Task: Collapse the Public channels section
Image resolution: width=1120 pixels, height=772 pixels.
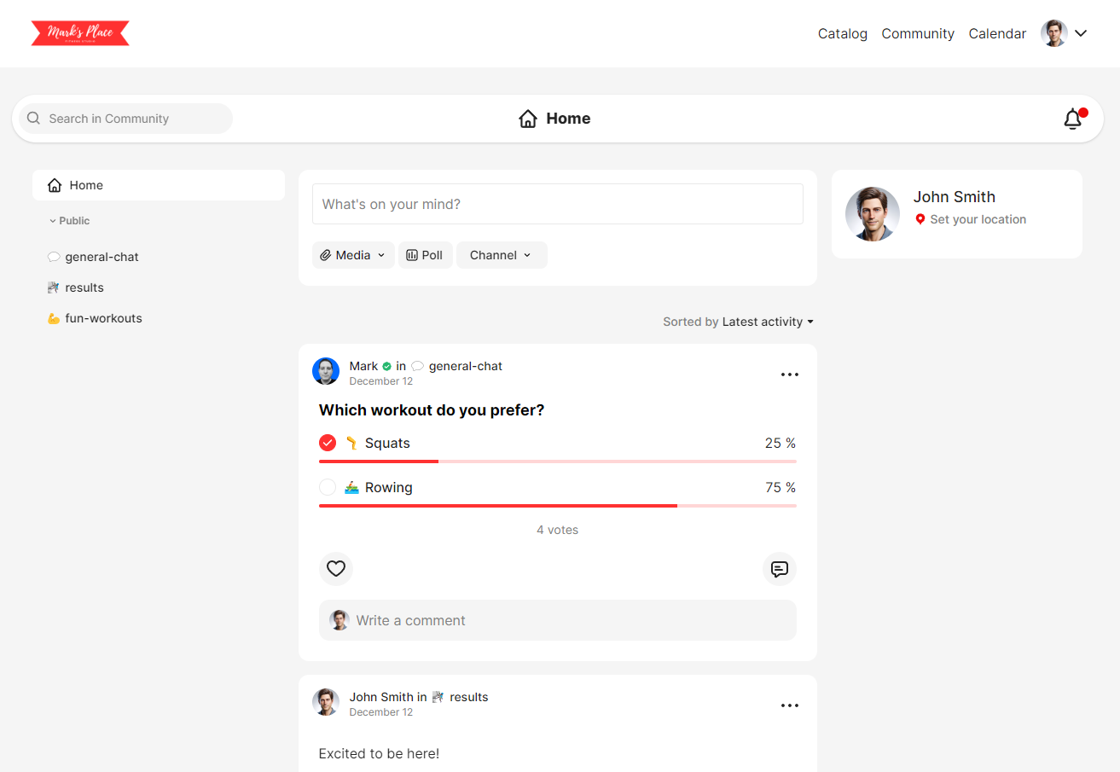Action: point(69,221)
